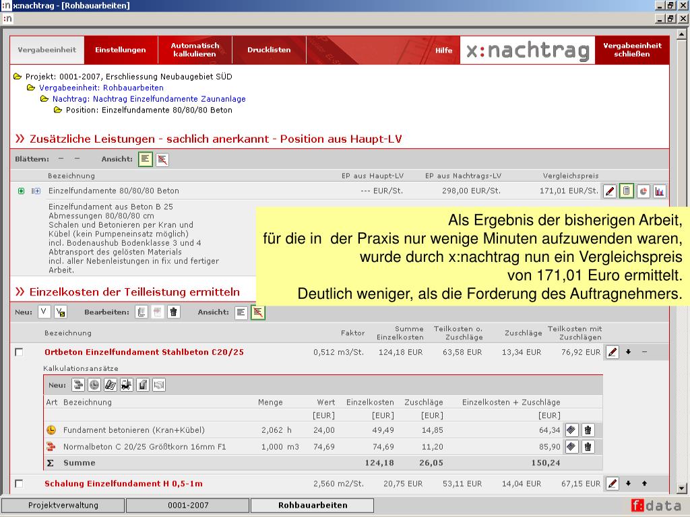
Task: Click the x:nachtrag logo
Action: click(528, 50)
